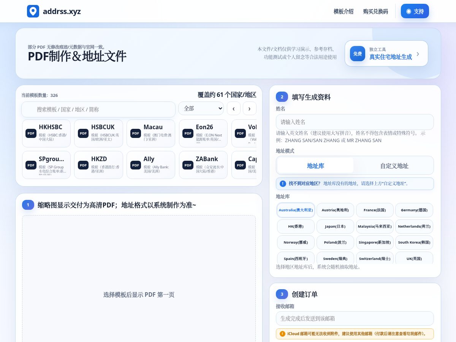Select the ZABank template name
The height and width of the screenshot is (342, 456).
[x=207, y=159]
